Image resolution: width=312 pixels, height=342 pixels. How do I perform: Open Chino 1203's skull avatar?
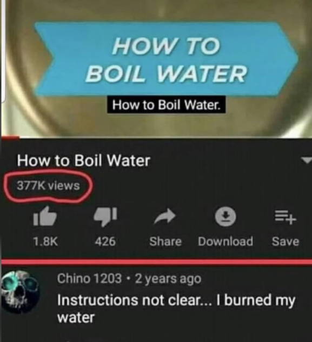[19, 291]
